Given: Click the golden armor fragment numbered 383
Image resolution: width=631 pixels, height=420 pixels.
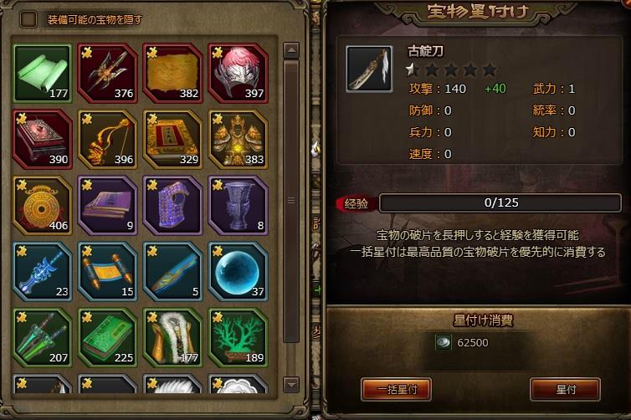Looking at the screenshot, I should 238,139.
